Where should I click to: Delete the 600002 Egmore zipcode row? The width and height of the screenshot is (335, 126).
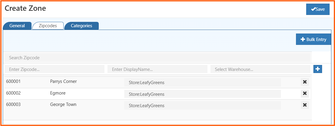[305, 93]
